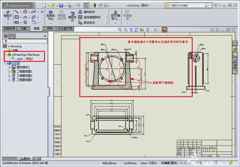
Task: Expand the 图纸格式1 tree node
Action: (x=10, y=67)
